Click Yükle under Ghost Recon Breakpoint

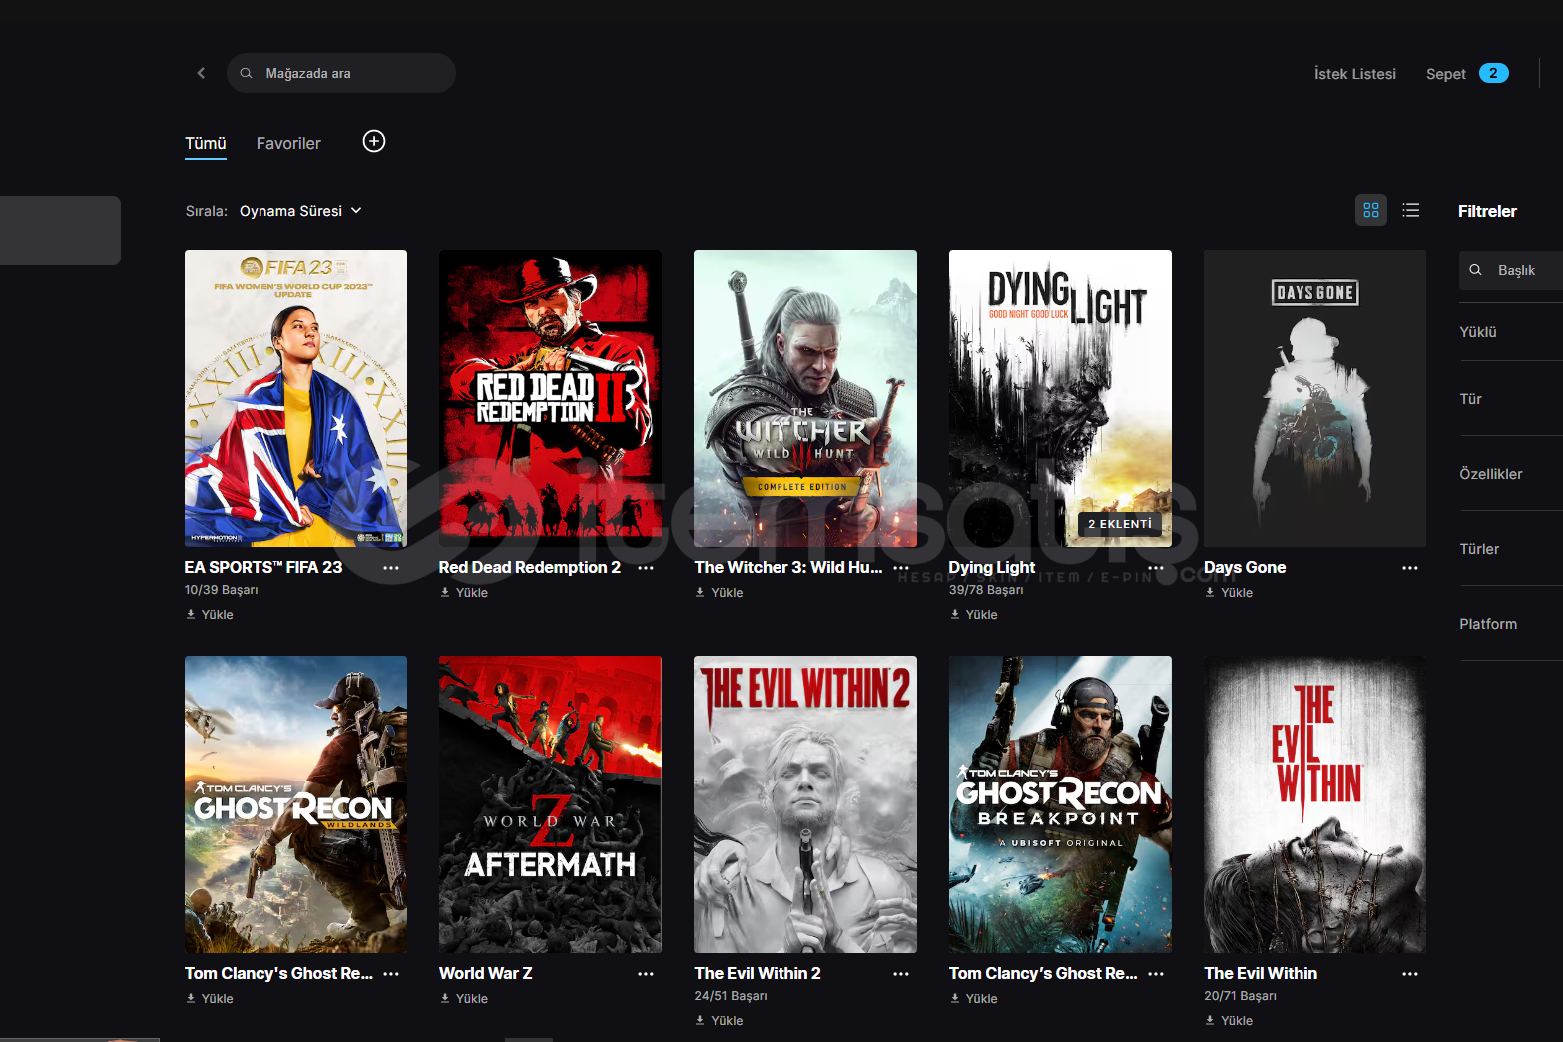974,999
